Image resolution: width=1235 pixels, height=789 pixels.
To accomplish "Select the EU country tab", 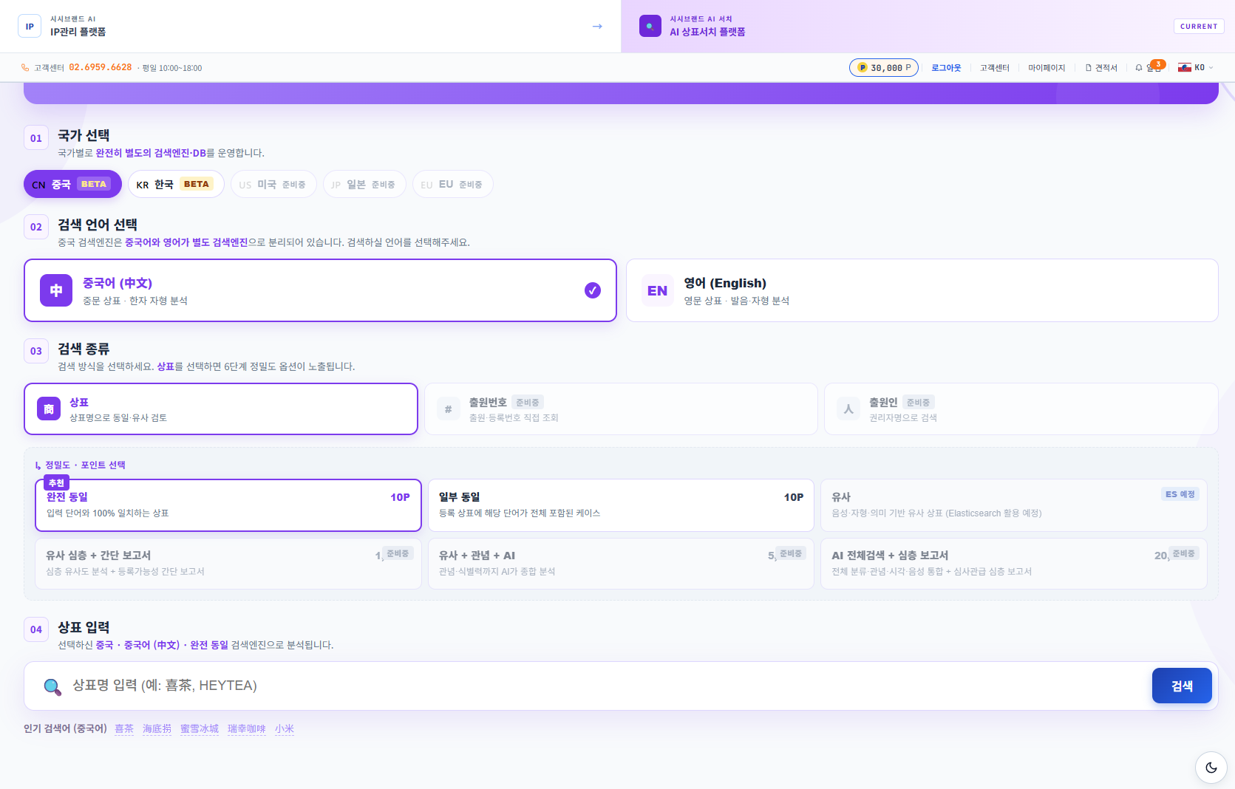I will point(452,184).
